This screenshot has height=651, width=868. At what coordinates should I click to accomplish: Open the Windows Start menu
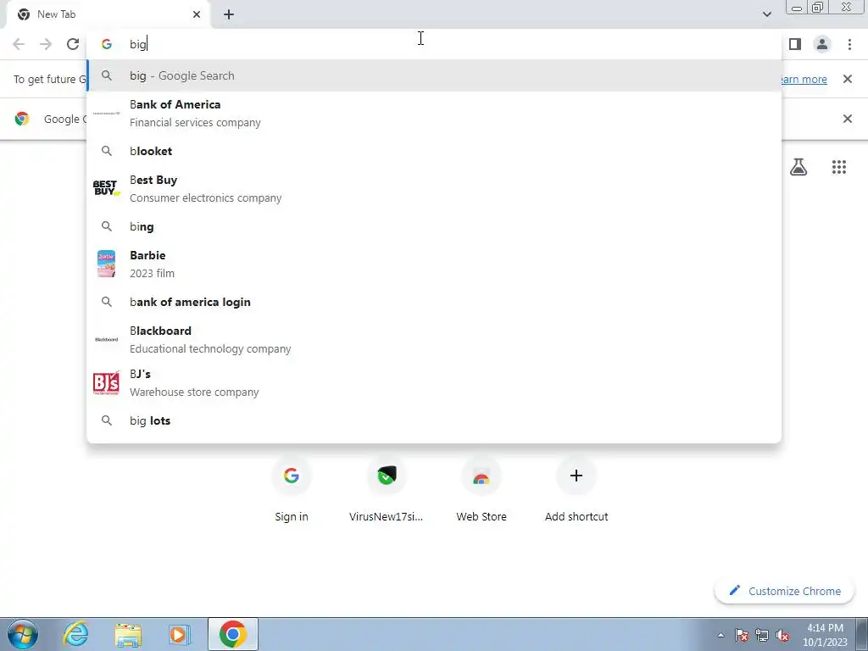(x=23, y=634)
